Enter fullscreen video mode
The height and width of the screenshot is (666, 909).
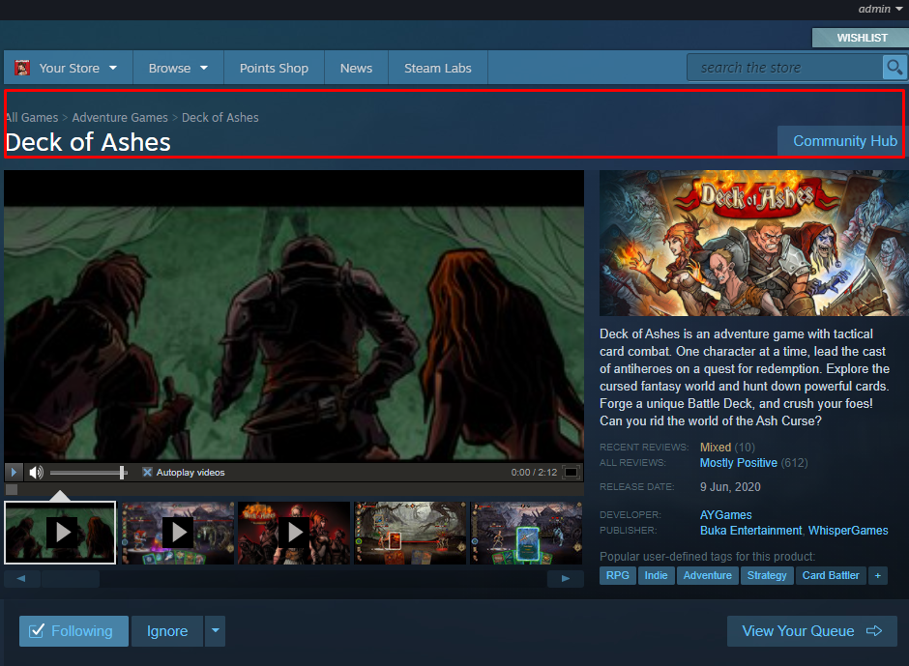(x=572, y=473)
